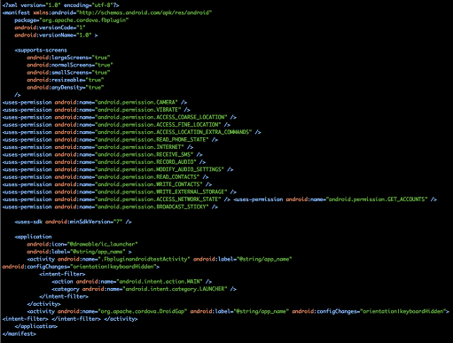Screen dimensions: 453x343
Task: Click the WRITE_EXTERNAL_STORAGE permission line
Action: pyautogui.click(x=120, y=192)
